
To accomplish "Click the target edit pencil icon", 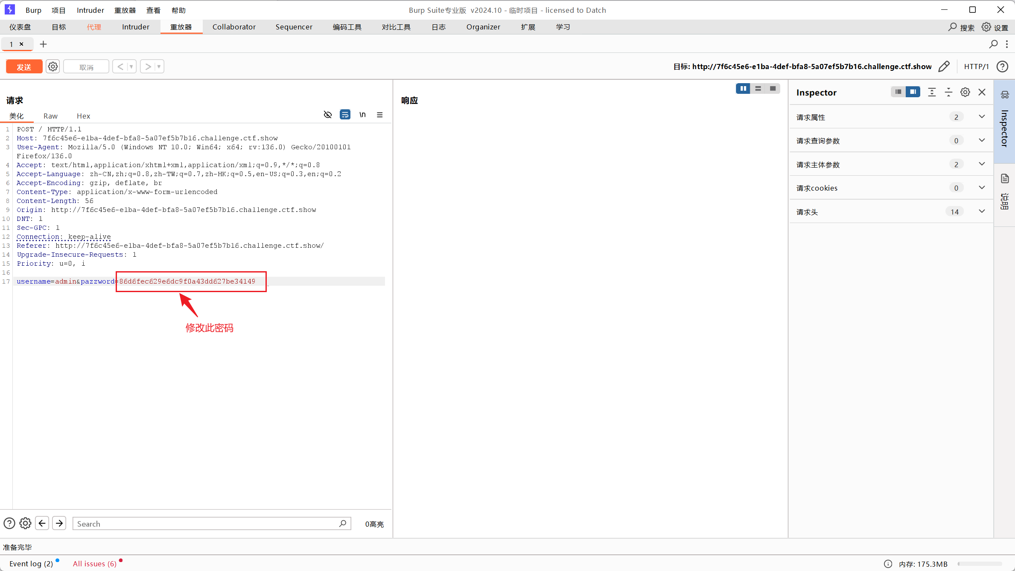I will (944, 67).
